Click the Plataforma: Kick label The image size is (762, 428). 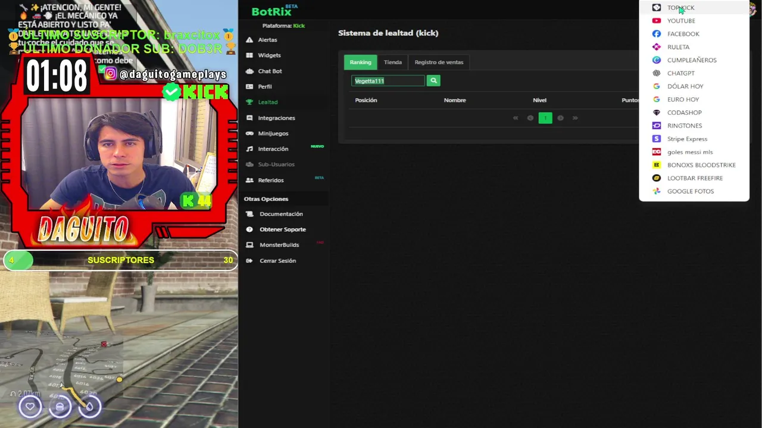[x=283, y=26]
